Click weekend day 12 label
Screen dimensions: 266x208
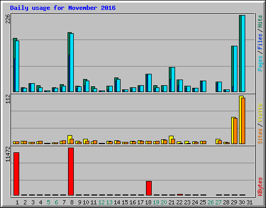[101, 202]
